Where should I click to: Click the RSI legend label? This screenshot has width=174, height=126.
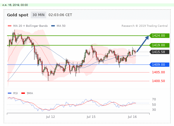(16, 93)
